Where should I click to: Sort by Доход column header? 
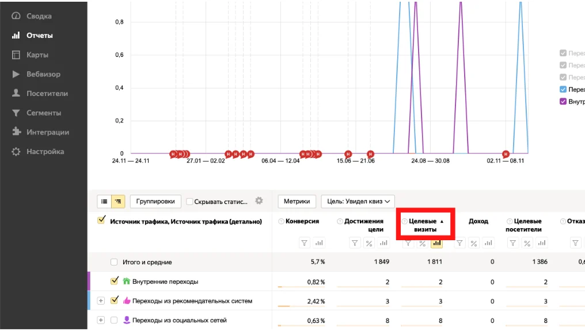(478, 221)
